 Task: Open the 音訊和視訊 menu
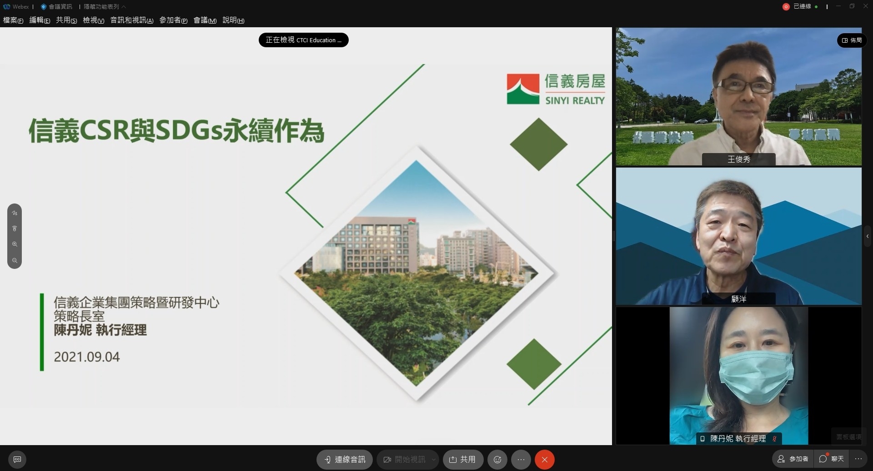click(x=131, y=20)
